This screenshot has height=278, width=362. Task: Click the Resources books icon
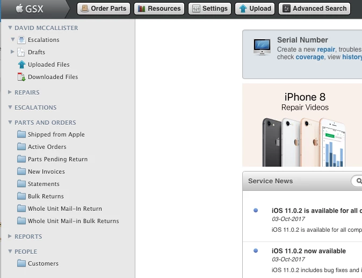pyautogui.click(x=141, y=9)
